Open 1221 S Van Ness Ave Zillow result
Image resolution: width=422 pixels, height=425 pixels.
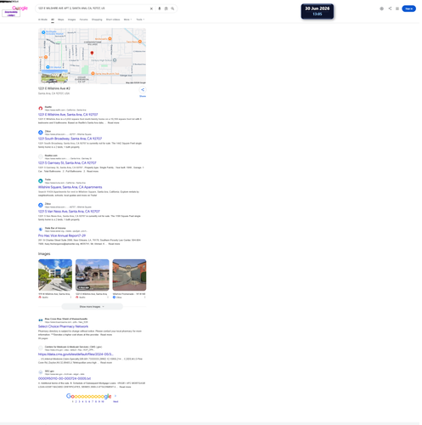click(x=69, y=212)
